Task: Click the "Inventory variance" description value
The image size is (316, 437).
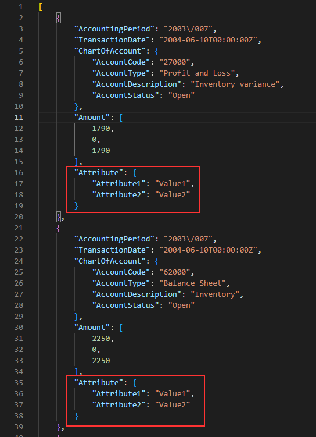Action: [x=235, y=84]
